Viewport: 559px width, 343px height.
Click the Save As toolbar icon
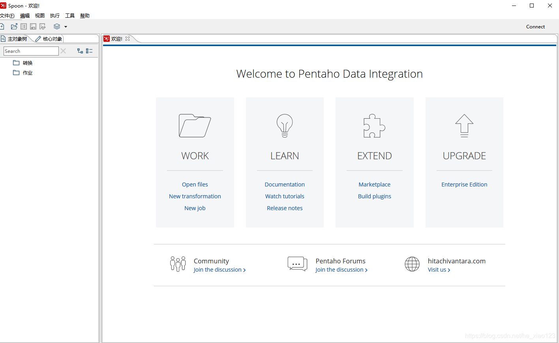(43, 26)
